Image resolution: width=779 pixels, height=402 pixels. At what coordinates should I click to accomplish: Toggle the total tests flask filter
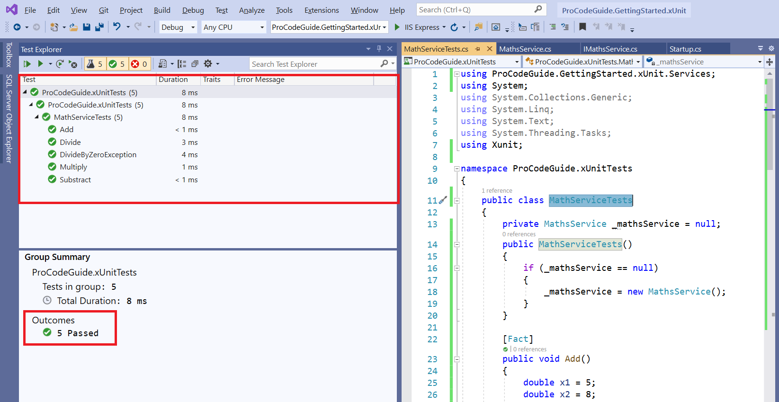[95, 64]
